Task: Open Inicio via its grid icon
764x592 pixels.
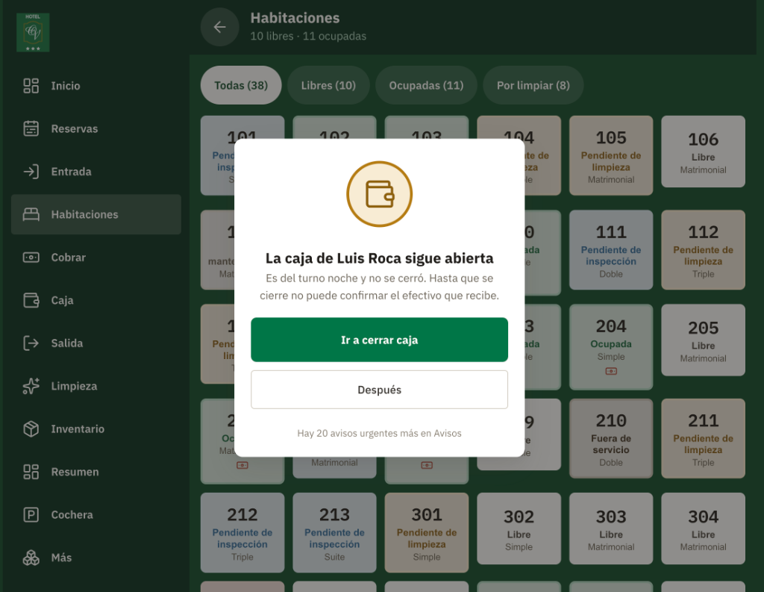Action: (31, 86)
